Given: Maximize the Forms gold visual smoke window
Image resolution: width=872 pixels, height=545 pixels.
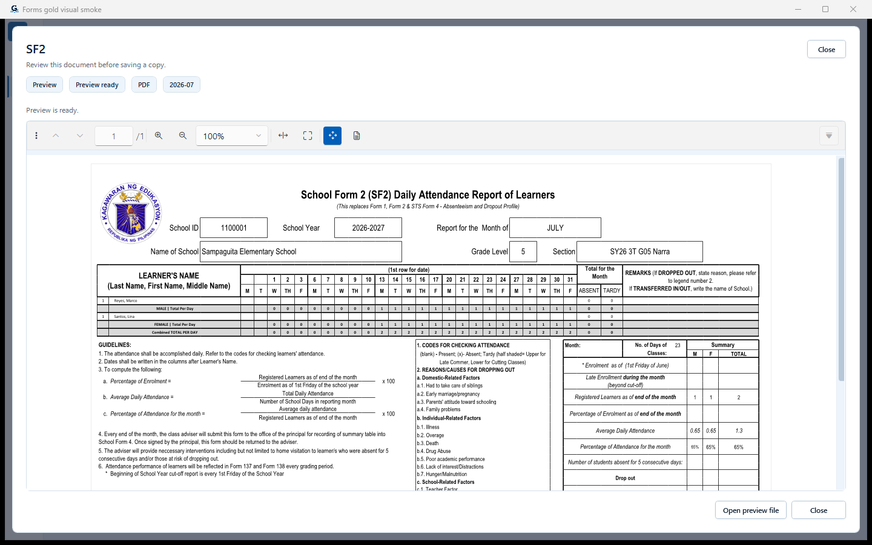Looking at the screenshot, I should (x=825, y=9).
